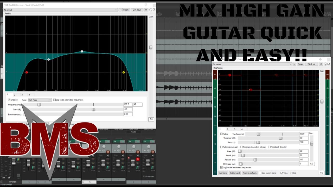Switch to ReaXcomp band tab 3

(x=234, y=129)
